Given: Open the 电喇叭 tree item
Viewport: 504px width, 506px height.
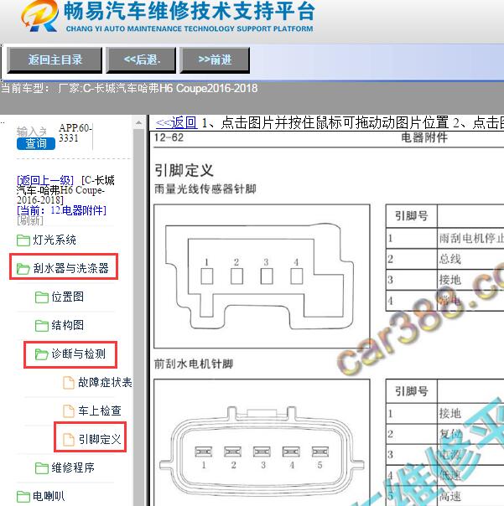Looking at the screenshot, I should (49, 496).
